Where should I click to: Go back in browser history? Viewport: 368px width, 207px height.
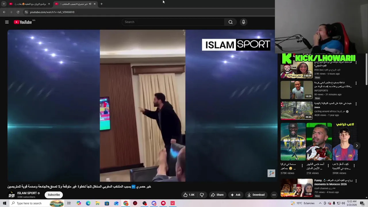coord(4,12)
